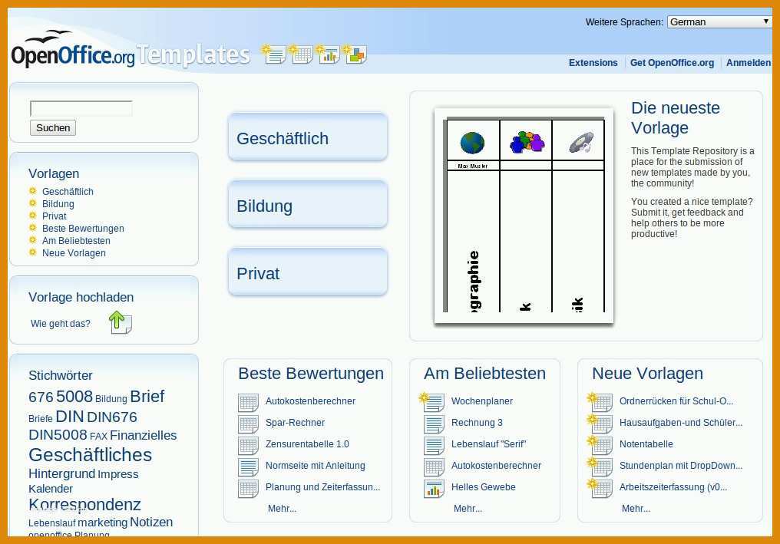Click spreadsheet icon beside Autokostenberechner in Beste Bewertungen
The height and width of the screenshot is (544, 780).
click(248, 402)
